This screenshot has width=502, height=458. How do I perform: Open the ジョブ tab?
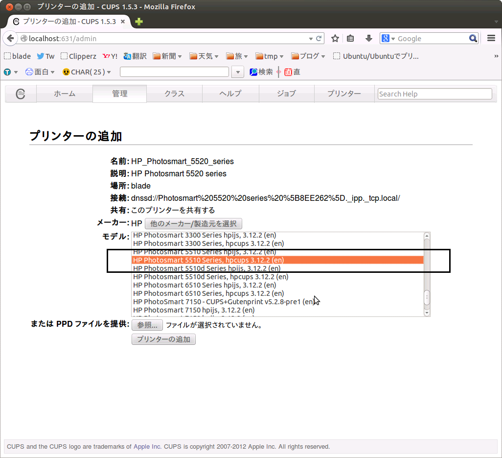click(x=287, y=94)
